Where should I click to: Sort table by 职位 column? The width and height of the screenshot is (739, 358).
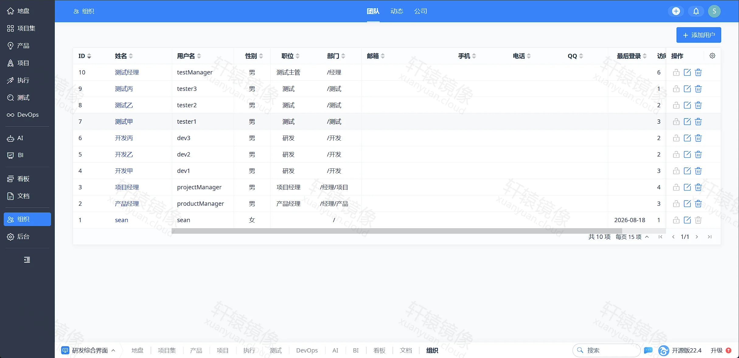[x=291, y=56]
